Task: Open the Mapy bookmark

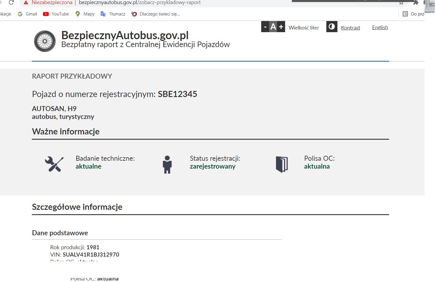Action: (85, 14)
